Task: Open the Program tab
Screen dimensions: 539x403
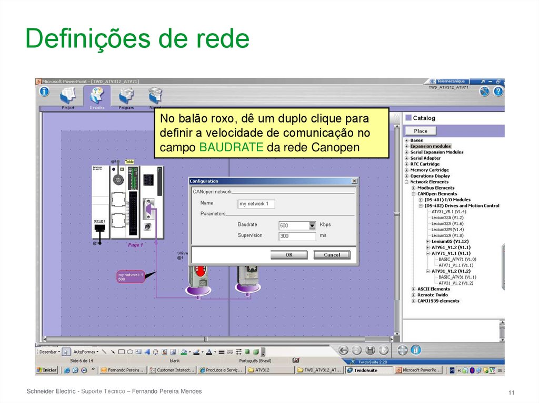Action: coord(126,98)
